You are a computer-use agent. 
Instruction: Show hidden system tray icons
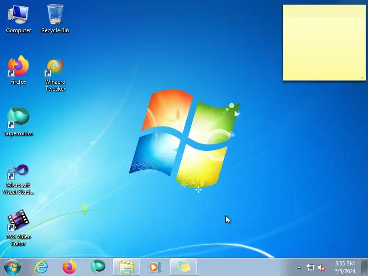299,267
